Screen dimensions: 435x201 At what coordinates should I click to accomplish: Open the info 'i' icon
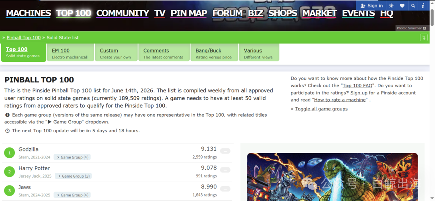tap(423, 5)
